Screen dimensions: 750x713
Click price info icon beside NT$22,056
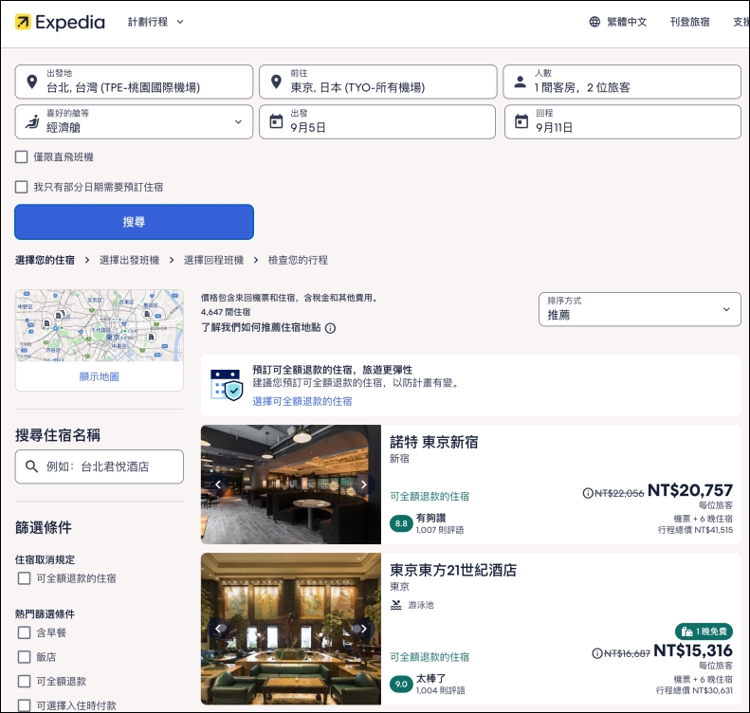[587, 492]
